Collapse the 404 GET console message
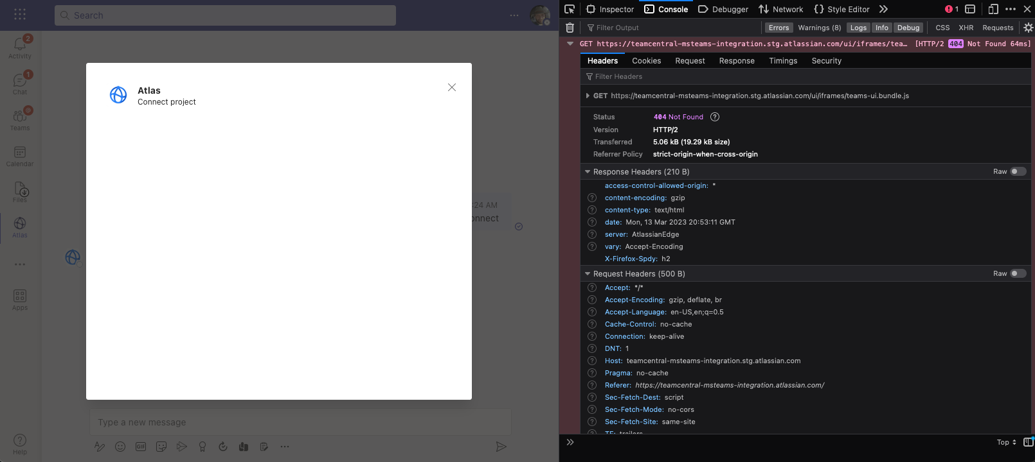 [570, 44]
